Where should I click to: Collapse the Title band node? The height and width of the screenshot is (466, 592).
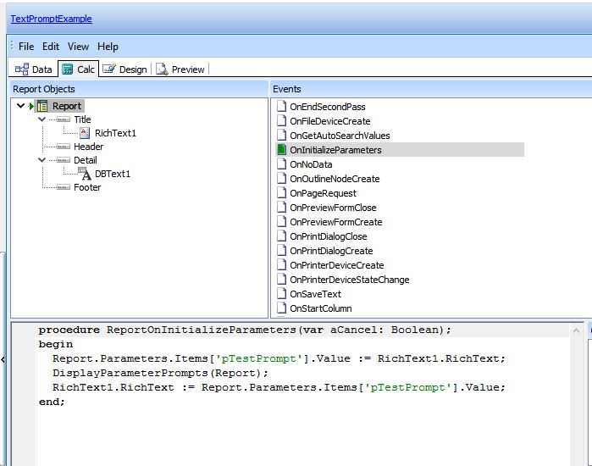pyautogui.click(x=41, y=119)
